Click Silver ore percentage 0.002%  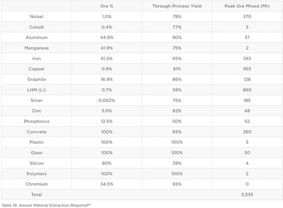pos(107,101)
